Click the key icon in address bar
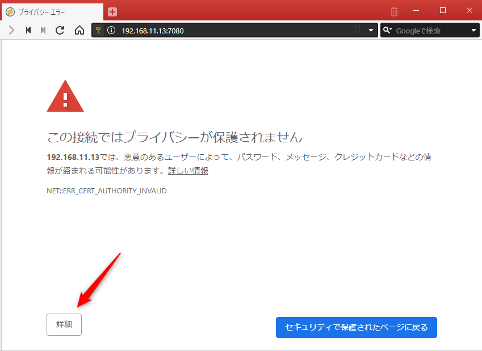The image size is (482, 351). tap(98, 31)
